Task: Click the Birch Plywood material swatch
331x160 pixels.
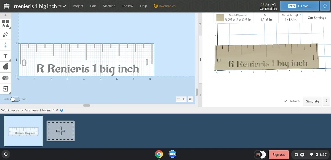Action: point(220,18)
